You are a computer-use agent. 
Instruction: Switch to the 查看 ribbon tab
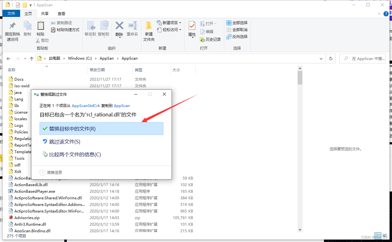(x=61, y=13)
